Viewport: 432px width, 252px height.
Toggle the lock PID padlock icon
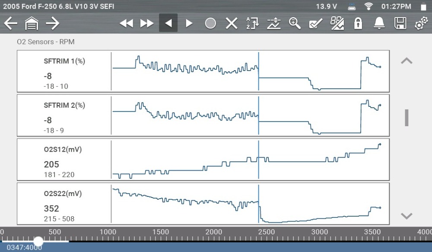[358, 23]
